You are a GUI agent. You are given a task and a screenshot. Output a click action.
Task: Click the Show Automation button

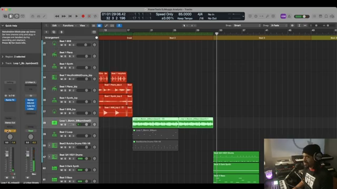click(106, 26)
